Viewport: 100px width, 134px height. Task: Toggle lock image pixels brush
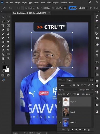click(68, 94)
